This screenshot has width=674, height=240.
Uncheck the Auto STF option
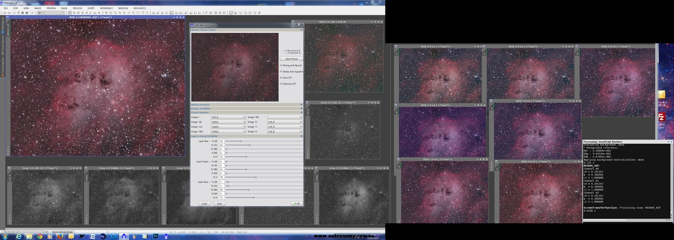point(281,78)
